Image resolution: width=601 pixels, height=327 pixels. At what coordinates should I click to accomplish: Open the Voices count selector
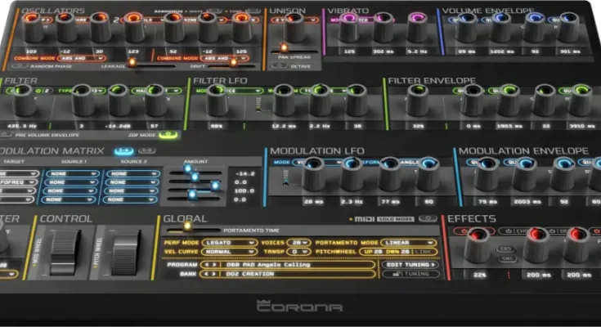[x=299, y=243]
